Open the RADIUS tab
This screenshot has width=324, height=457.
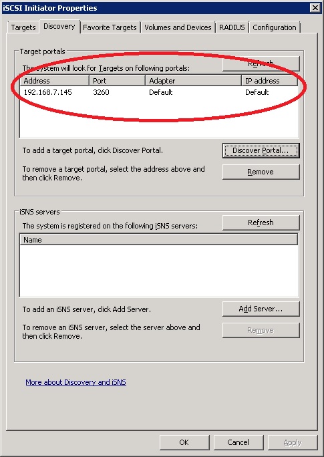point(232,27)
